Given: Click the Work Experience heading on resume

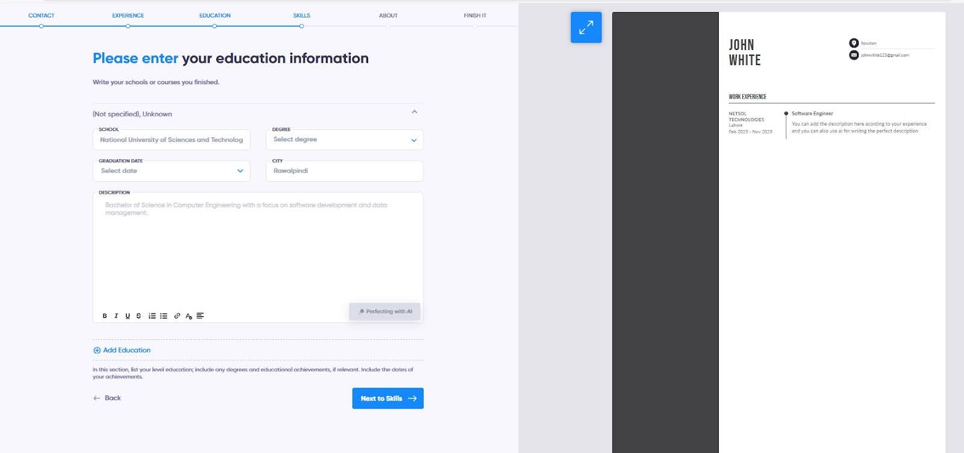Looking at the screenshot, I should [748, 96].
